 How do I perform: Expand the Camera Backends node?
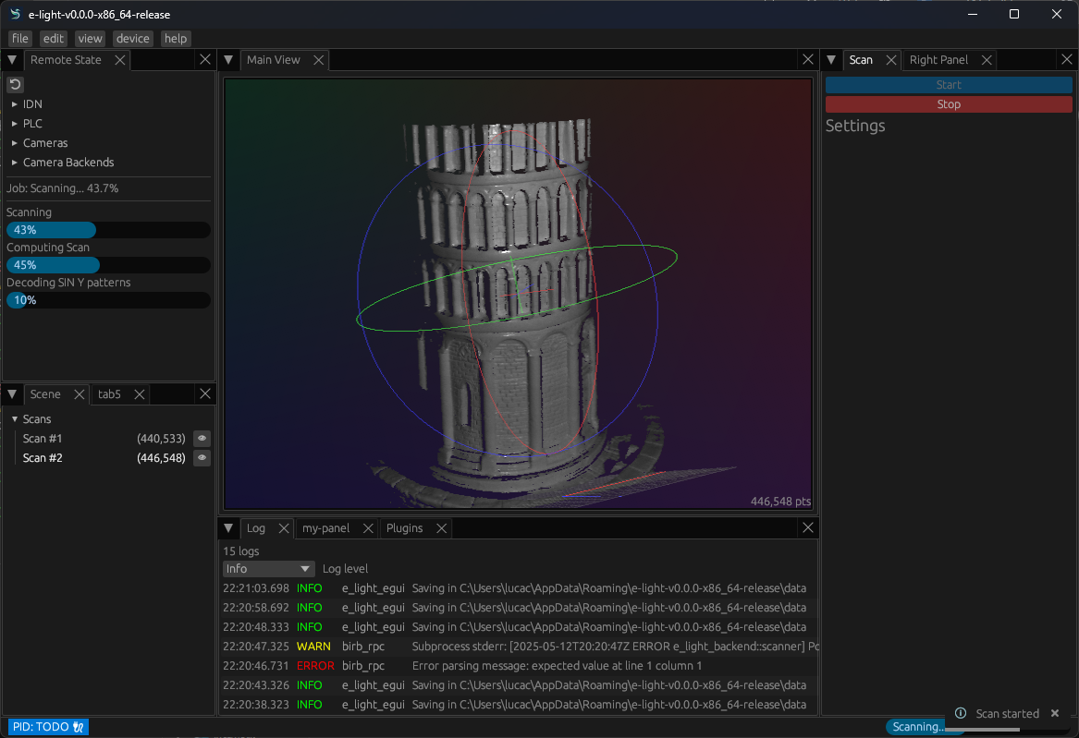coord(15,163)
